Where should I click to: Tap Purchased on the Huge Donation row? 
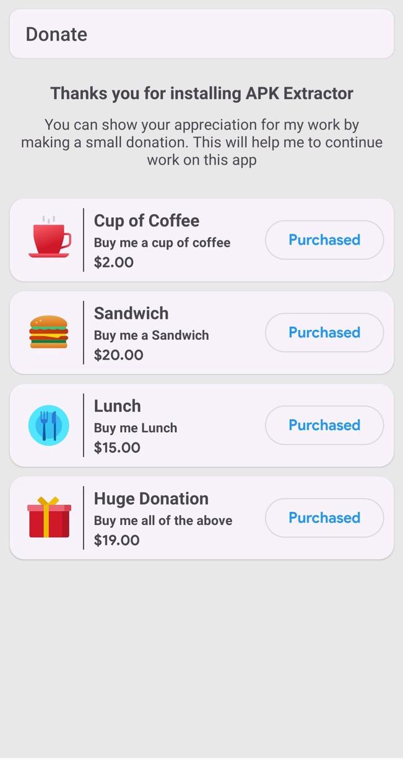pos(324,517)
